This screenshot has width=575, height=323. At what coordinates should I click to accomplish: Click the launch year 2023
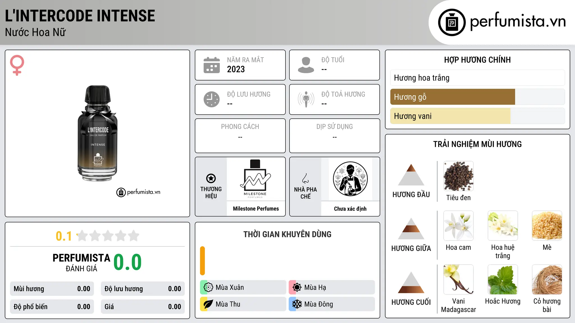click(x=236, y=69)
